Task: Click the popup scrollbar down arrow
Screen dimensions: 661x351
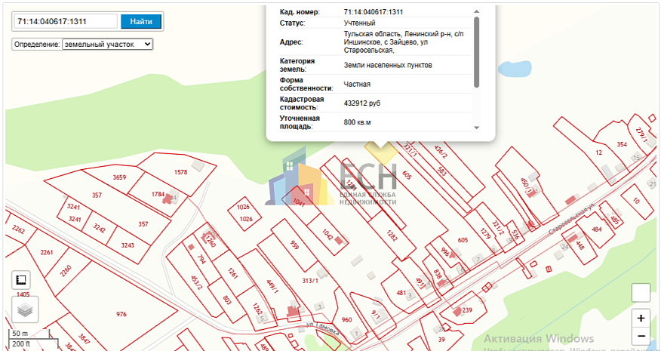Action: 476,128
